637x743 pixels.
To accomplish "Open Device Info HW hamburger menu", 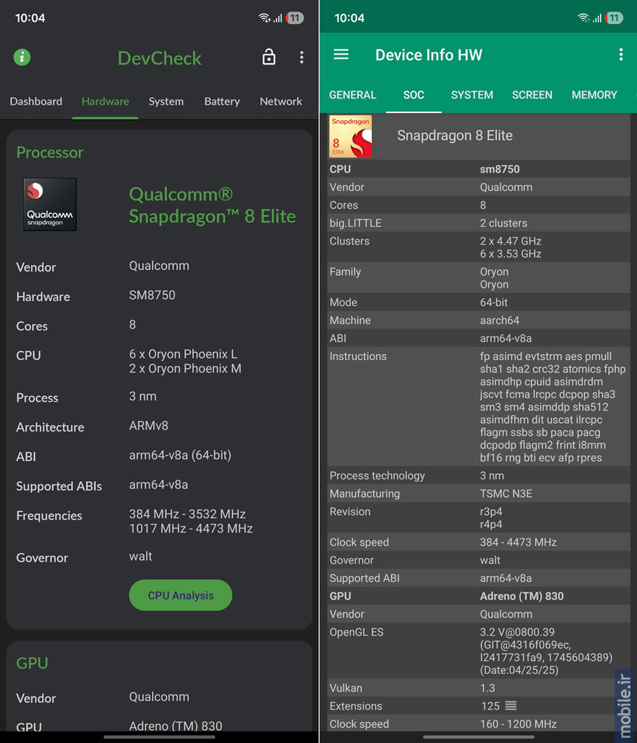I will point(341,54).
